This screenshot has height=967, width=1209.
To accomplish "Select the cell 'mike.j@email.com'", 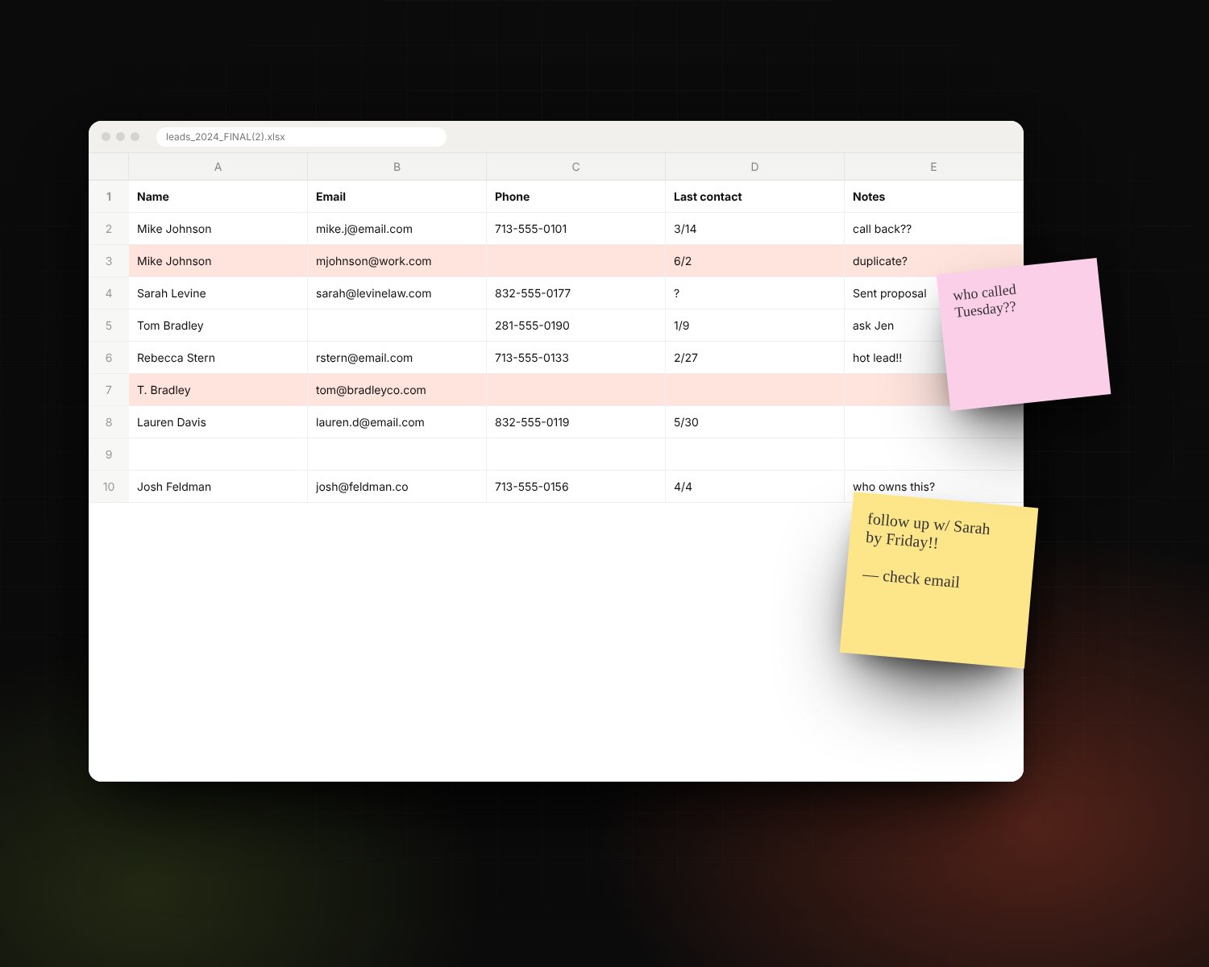I will [397, 229].
